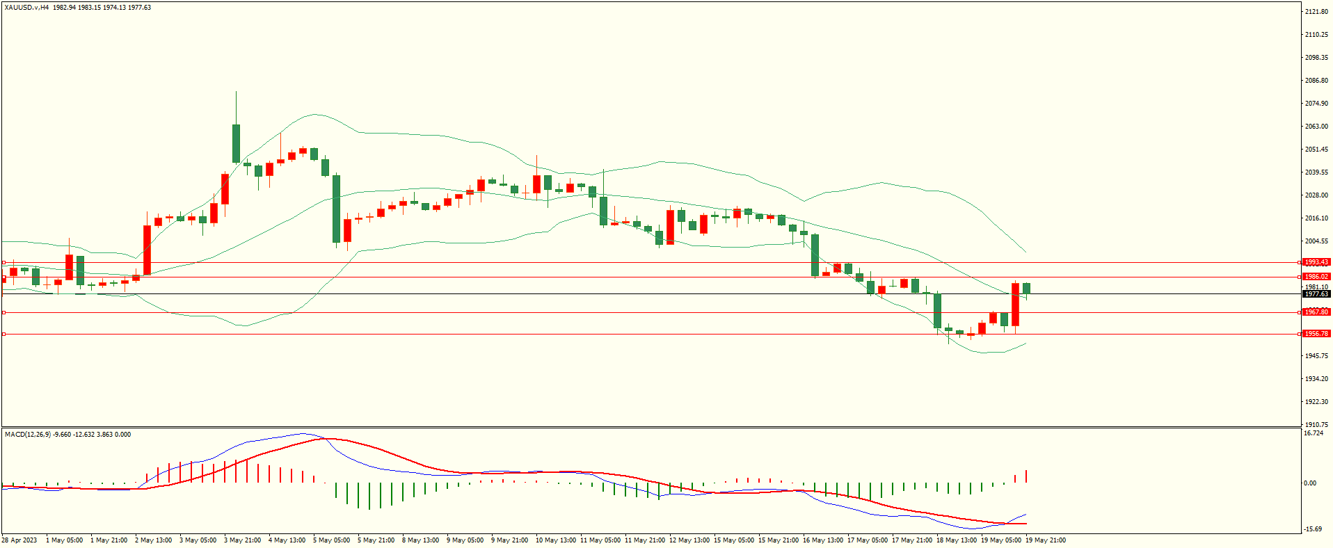The height and width of the screenshot is (548, 1333).
Task: Click the left-end handle of the 1956.78 line
Action: point(3,334)
